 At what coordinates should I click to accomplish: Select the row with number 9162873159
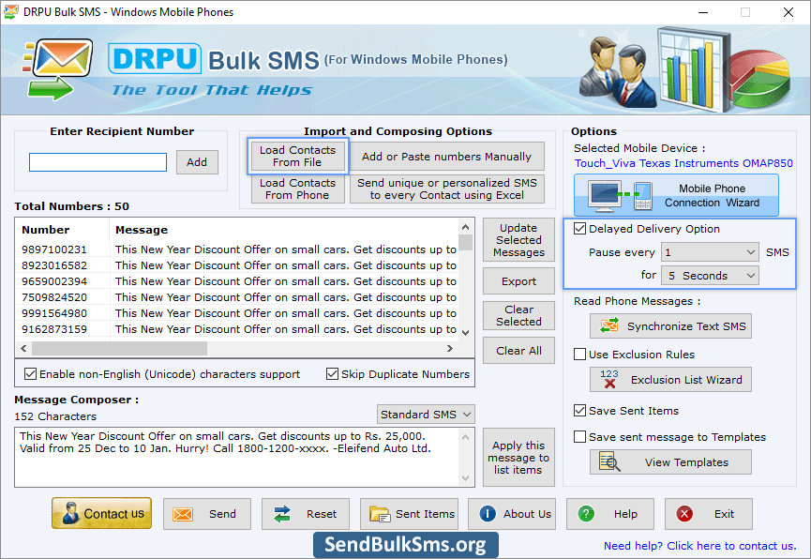point(238,329)
